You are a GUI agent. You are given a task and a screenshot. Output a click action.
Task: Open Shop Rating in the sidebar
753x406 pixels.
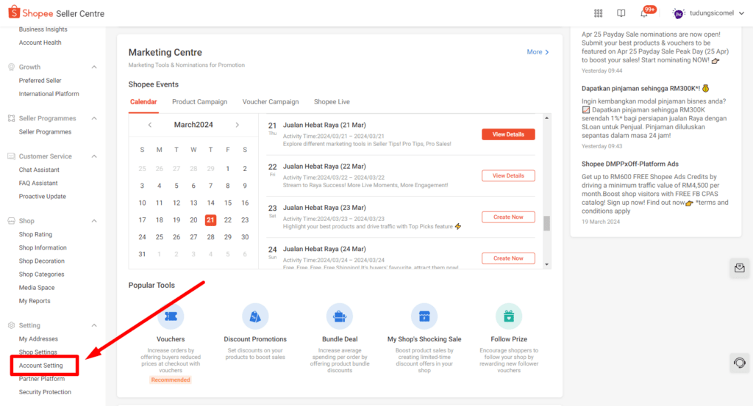point(35,234)
